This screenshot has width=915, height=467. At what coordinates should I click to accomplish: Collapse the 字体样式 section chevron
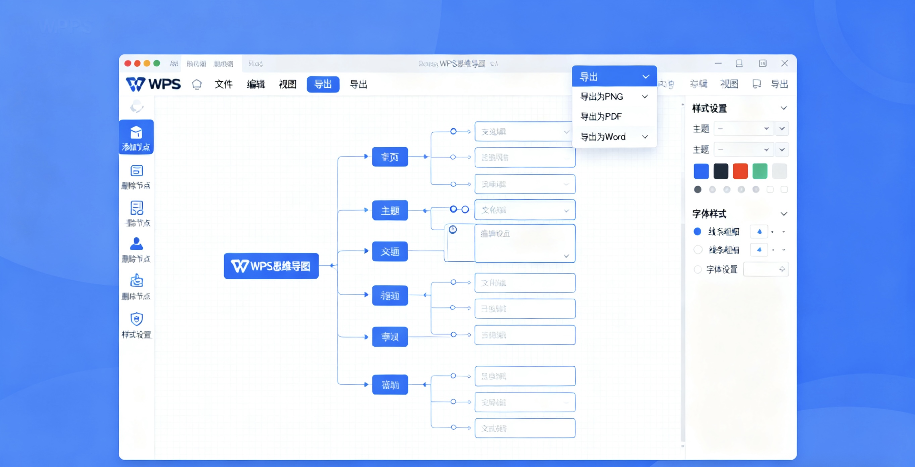(783, 214)
